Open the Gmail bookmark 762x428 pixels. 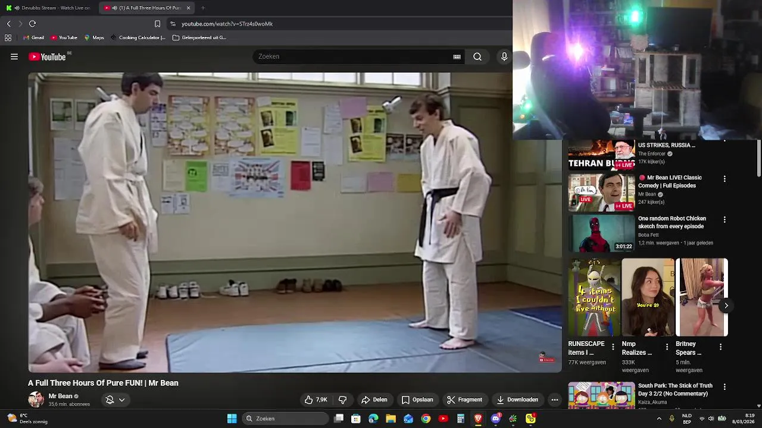pyautogui.click(x=33, y=37)
